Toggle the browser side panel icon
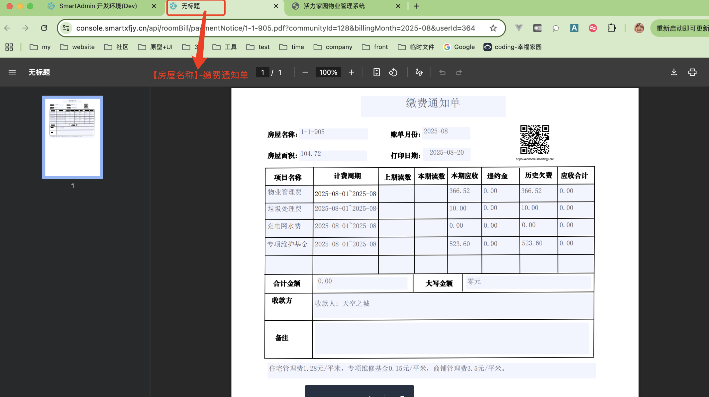The image size is (709, 397). click(x=537, y=28)
